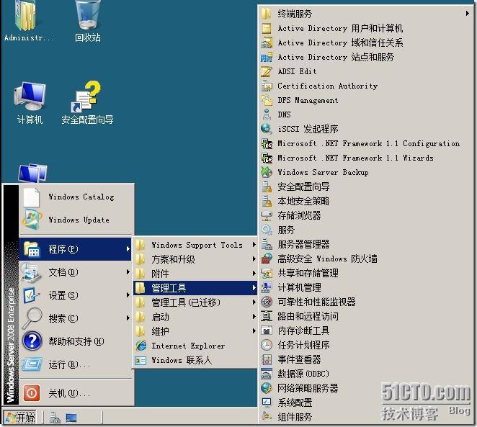
Task: Click the Windows Update icon in Start menu
Action: (31, 220)
